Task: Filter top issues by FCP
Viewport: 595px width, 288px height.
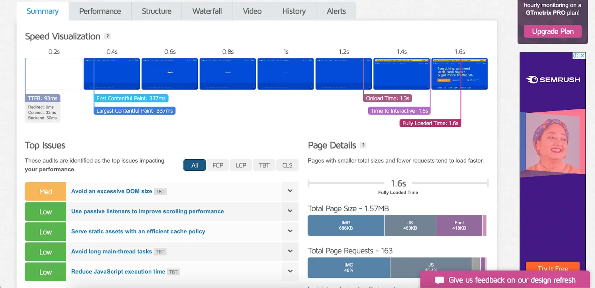Action: click(218, 165)
